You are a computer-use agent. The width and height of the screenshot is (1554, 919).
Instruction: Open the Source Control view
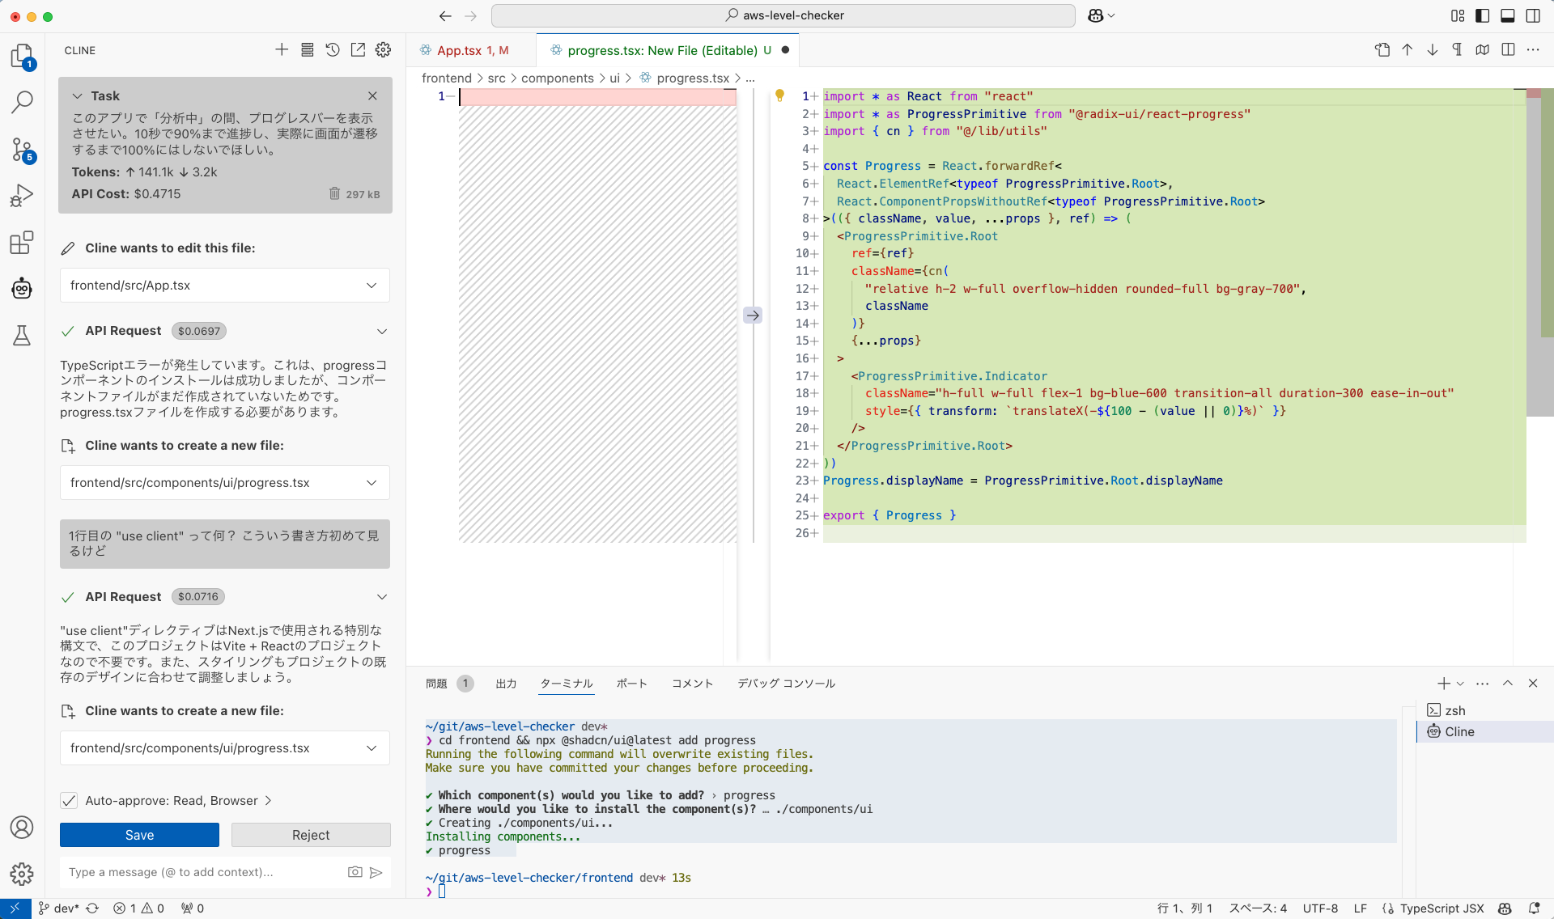coord(22,150)
